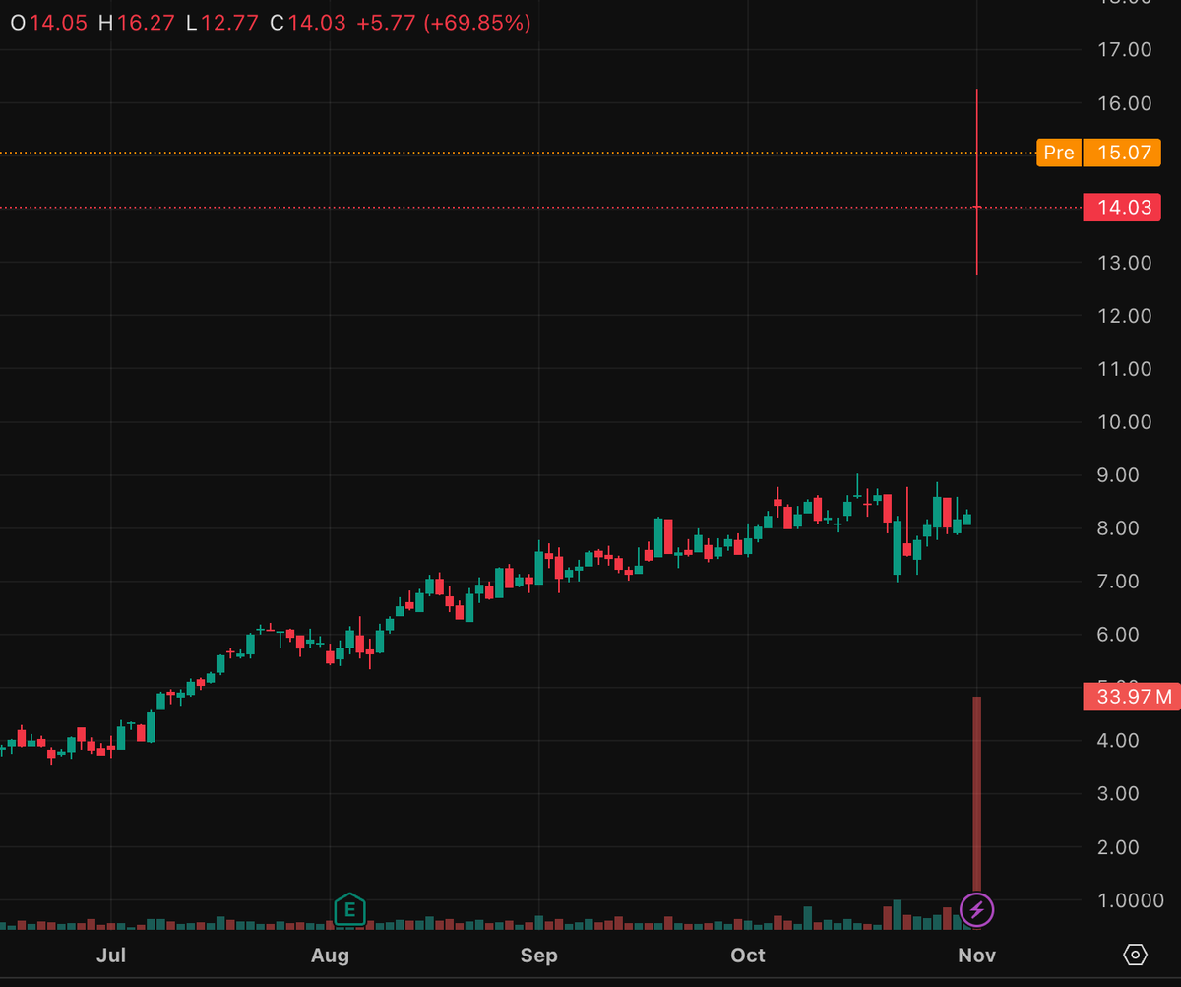
Task: Click the purple lightning bolt event icon
Action: (x=977, y=910)
